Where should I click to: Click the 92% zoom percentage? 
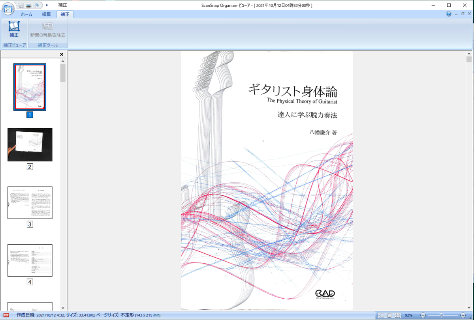(409, 316)
